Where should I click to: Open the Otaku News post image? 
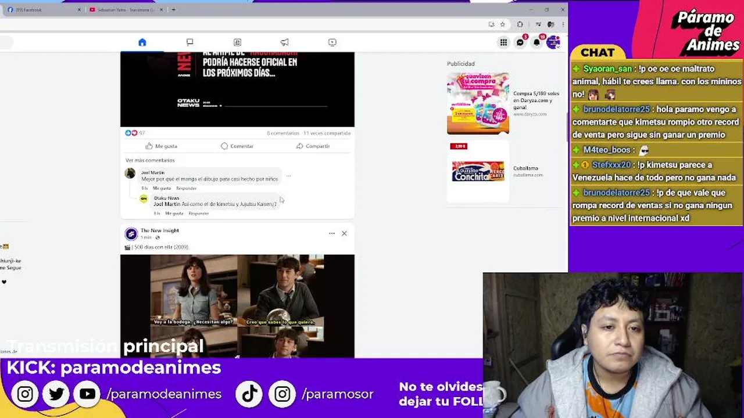(237, 89)
